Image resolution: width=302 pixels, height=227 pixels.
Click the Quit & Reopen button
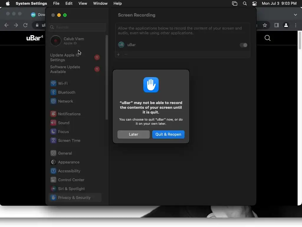(x=168, y=134)
